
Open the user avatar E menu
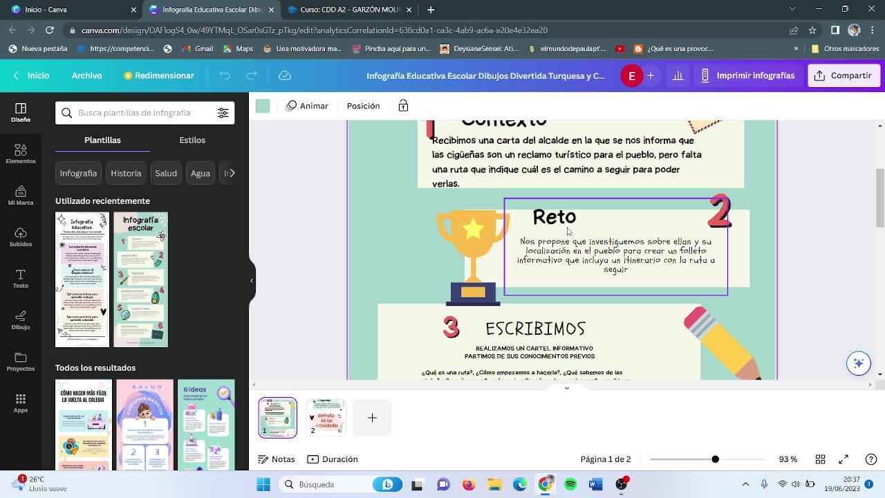(631, 75)
